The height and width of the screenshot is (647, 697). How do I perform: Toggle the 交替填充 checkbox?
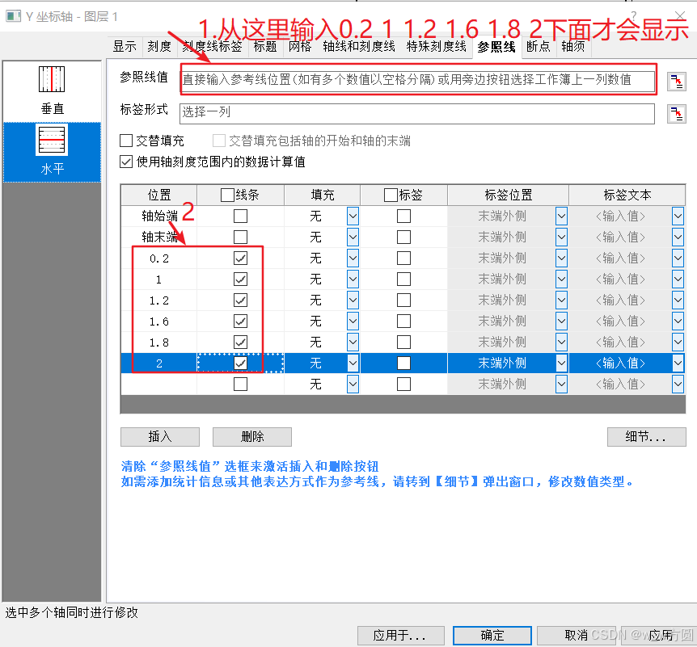[126, 141]
